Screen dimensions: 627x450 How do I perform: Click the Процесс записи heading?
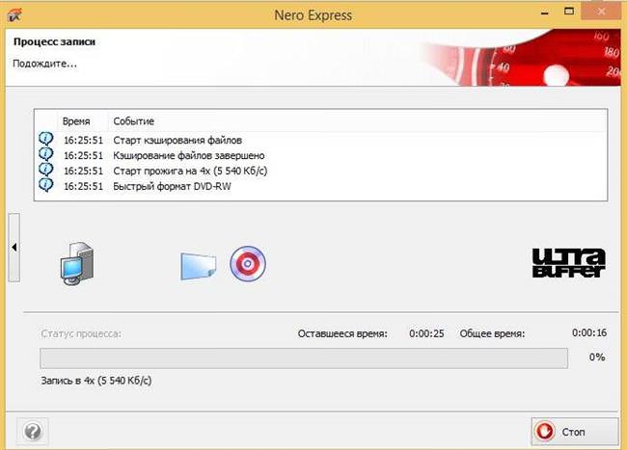(54, 42)
